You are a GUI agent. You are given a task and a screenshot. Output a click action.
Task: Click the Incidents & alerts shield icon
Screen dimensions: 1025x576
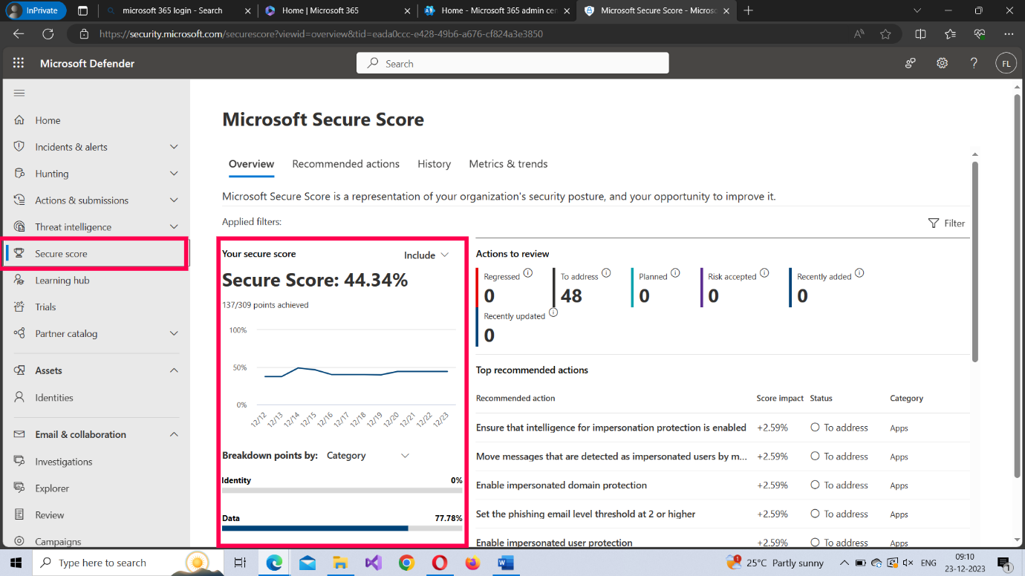pos(19,146)
